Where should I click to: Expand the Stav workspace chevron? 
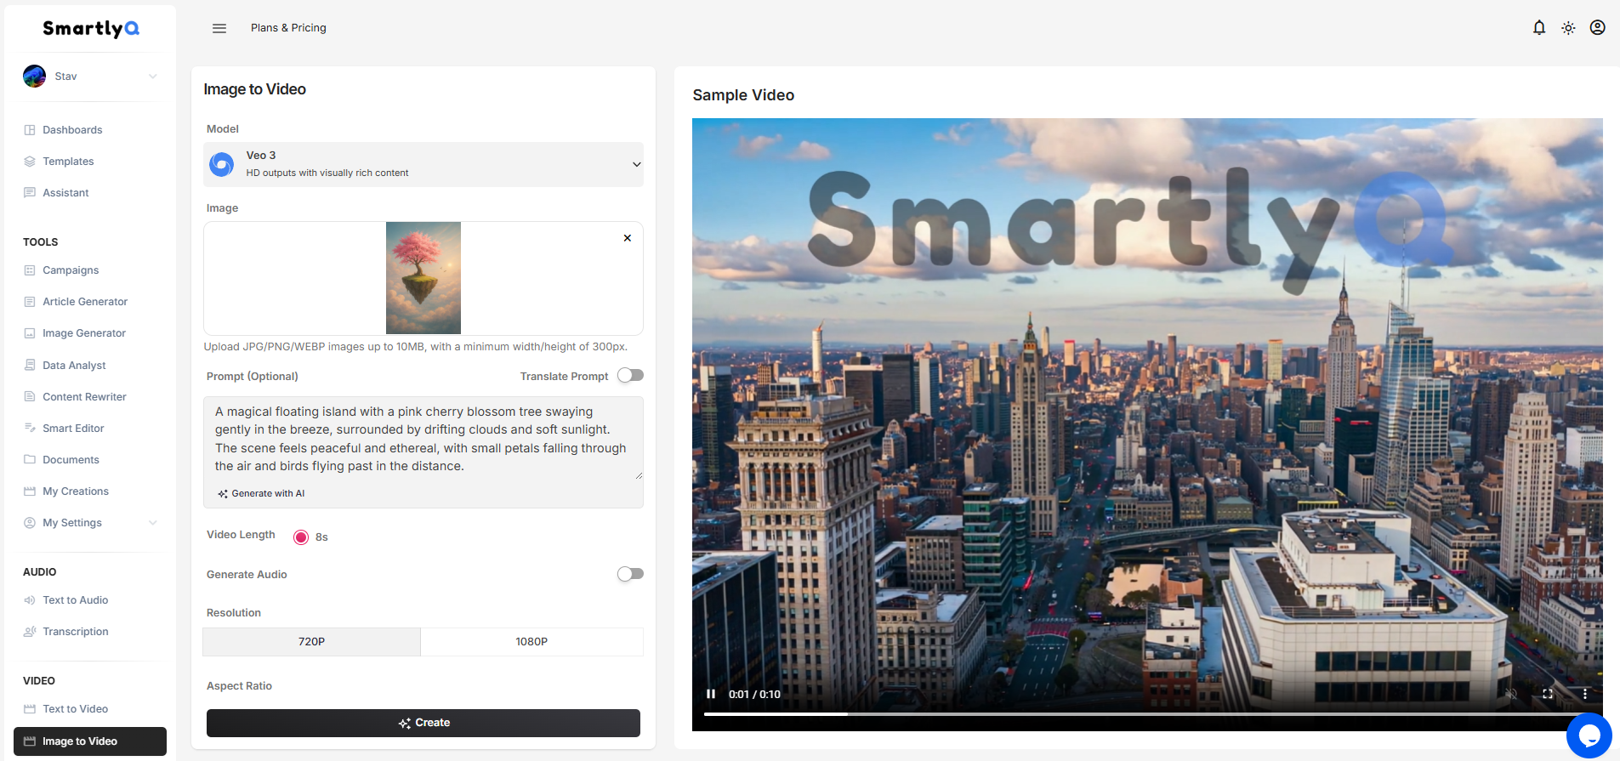click(x=153, y=77)
